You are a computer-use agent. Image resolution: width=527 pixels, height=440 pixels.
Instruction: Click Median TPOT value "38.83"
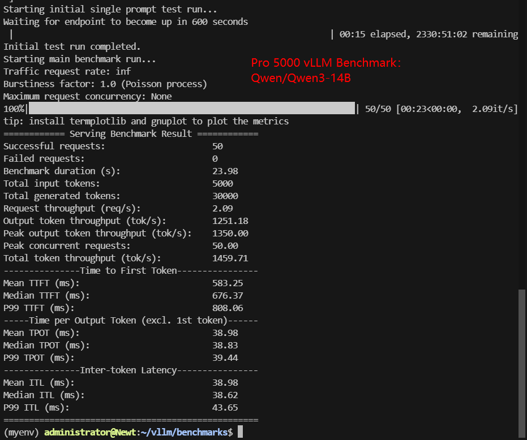(225, 346)
